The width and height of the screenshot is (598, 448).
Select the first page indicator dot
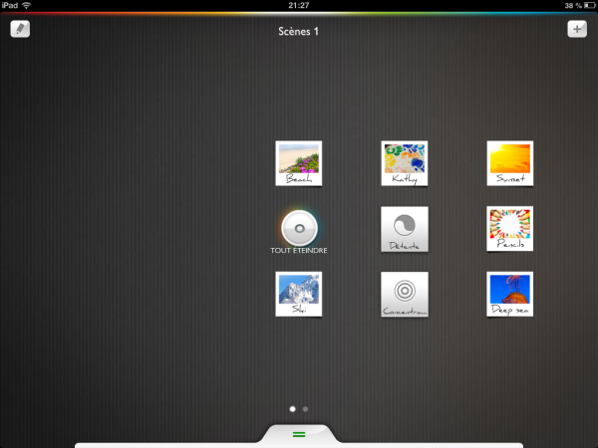[292, 408]
